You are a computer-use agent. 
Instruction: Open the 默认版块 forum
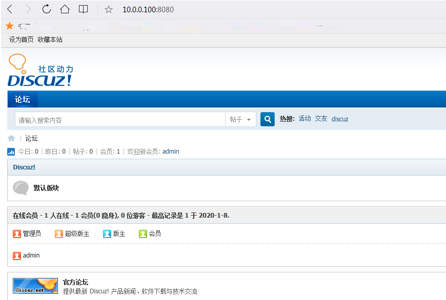[46, 188]
